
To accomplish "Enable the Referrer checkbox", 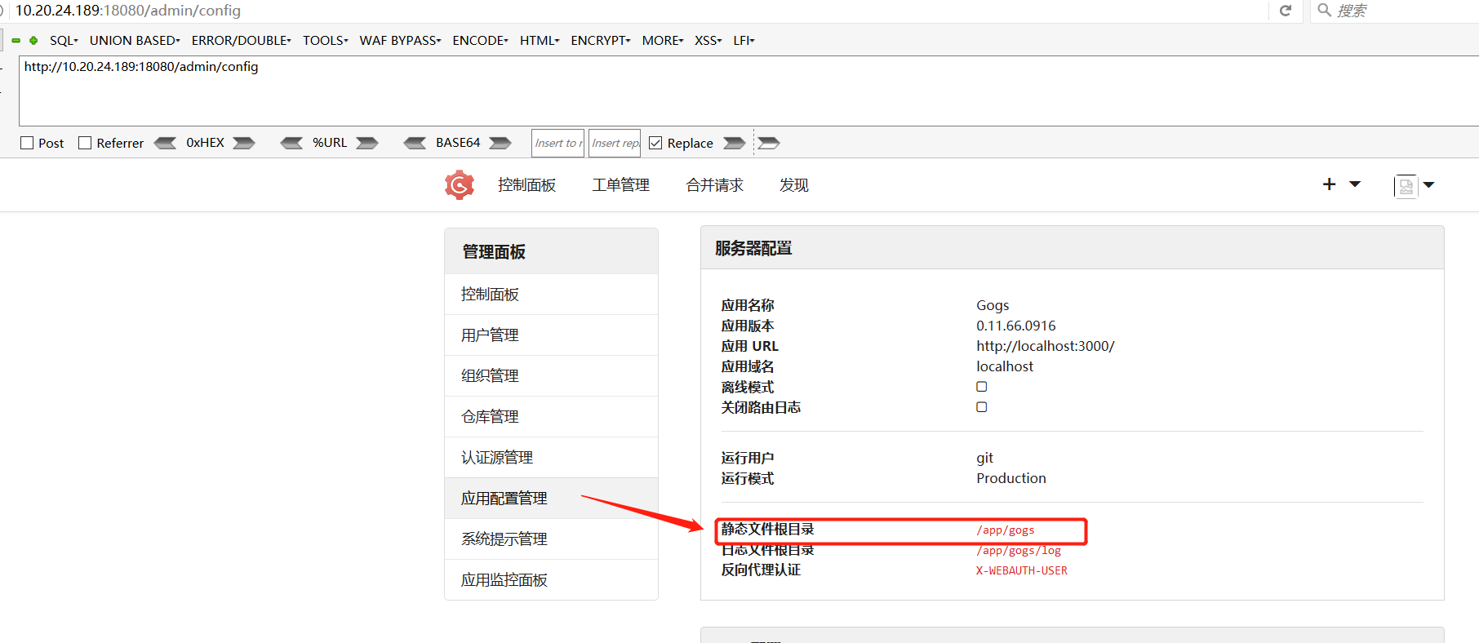I will coord(85,143).
